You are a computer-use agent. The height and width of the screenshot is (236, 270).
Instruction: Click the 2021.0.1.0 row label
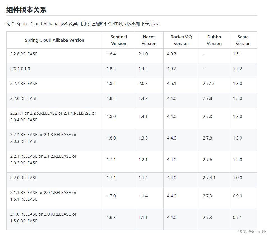point(20,69)
